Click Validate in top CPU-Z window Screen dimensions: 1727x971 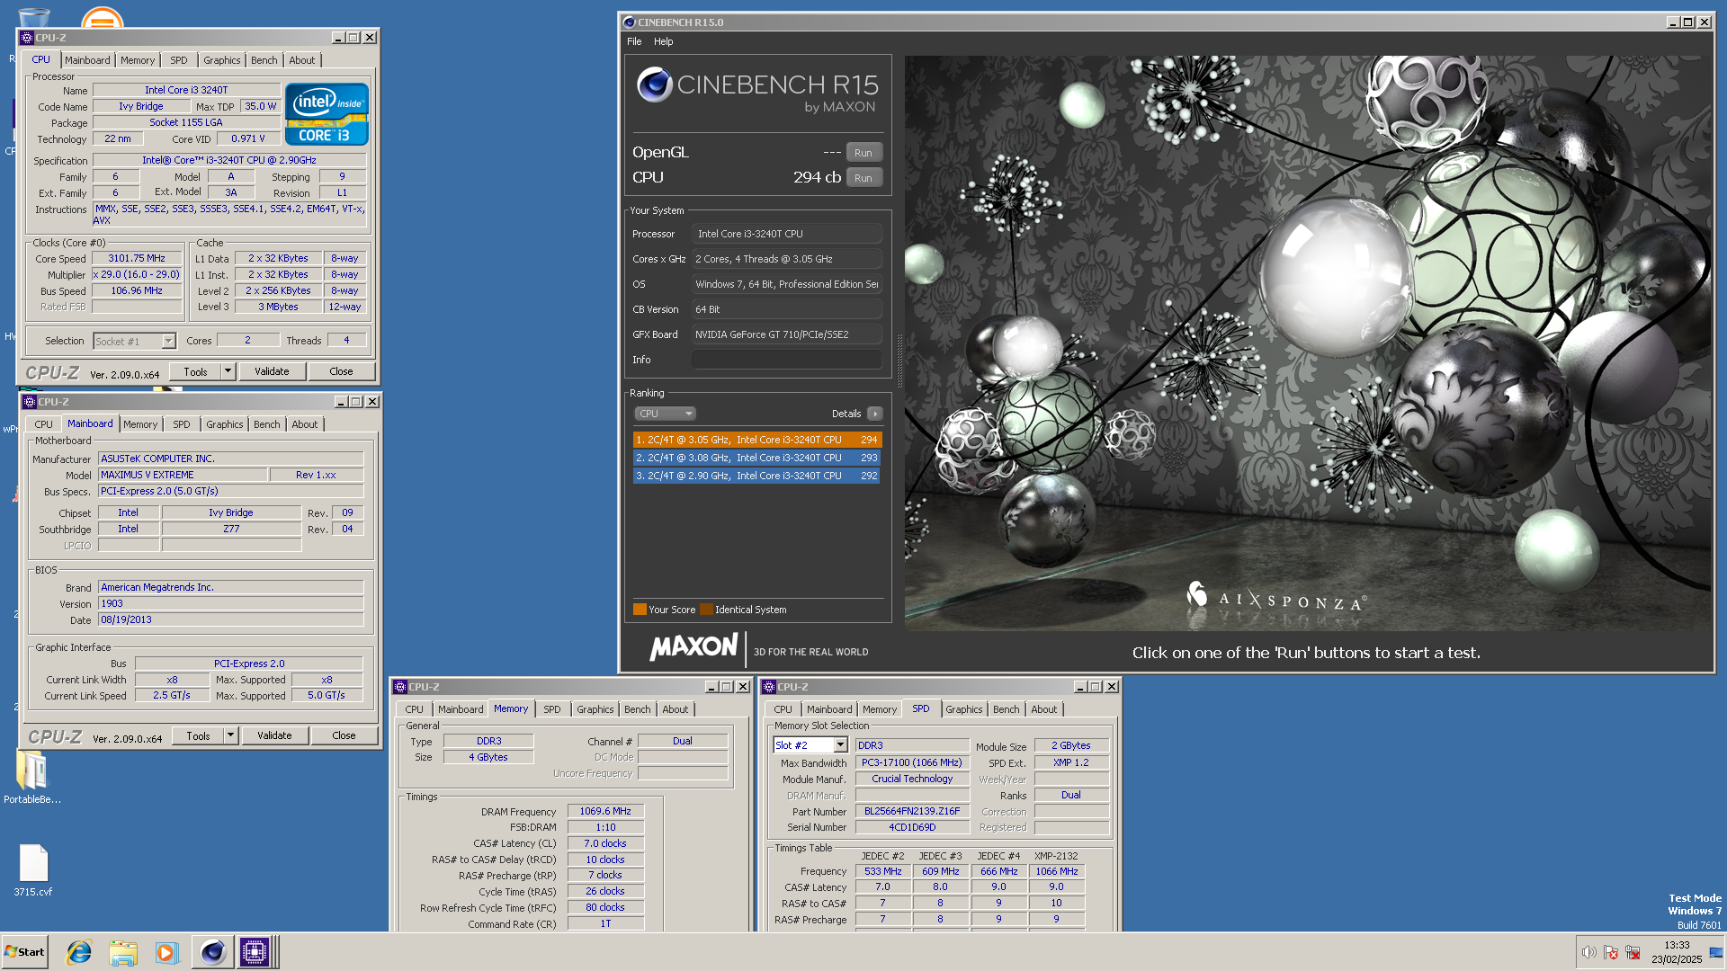[x=272, y=371]
